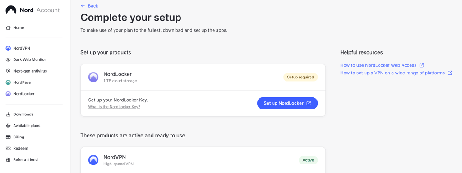This screenshot has width=462, height=173.
Task: Click the NordVPN card title
Action: click(x=115, y=157)
